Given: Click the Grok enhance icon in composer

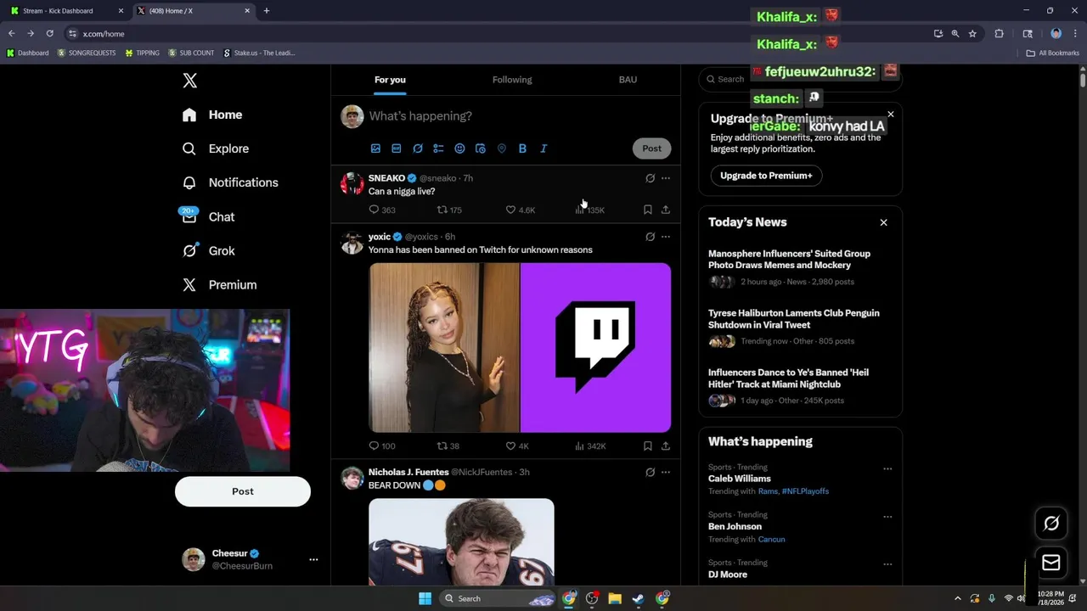Looking at the screenshot, I should [418, 149].
